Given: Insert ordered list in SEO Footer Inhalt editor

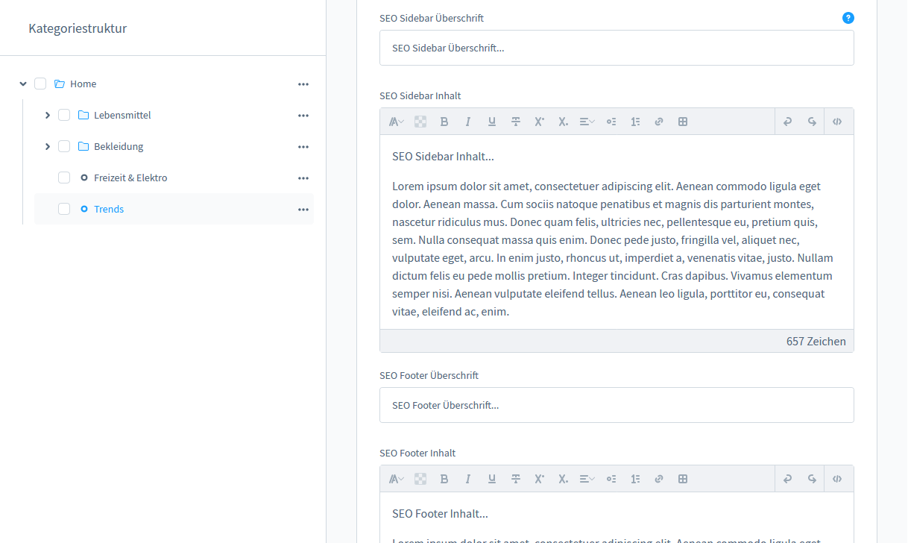Looking at the screenshot, I should [x=635, y=479].
